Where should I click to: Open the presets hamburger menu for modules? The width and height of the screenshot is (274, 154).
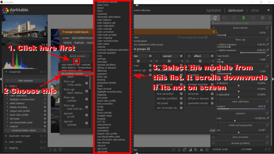pyautogui.click(x=269, y=18)
